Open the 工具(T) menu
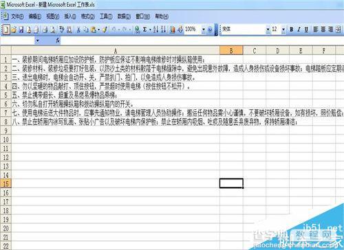This screenshot has height=250, width=344. coord(106,16)
